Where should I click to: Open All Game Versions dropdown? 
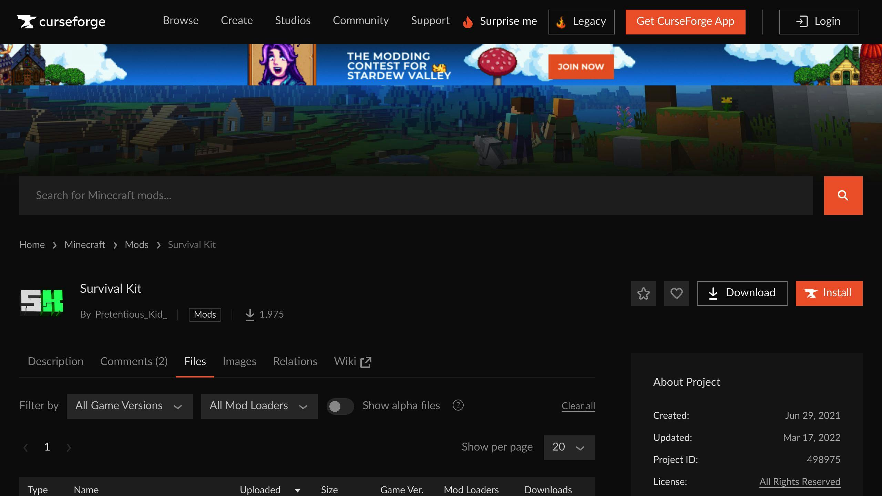click(130, 406)
